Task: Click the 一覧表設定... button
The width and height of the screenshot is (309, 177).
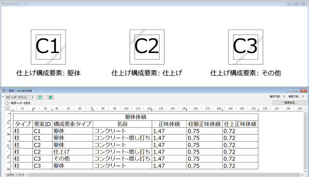Action: coord(290,103)
